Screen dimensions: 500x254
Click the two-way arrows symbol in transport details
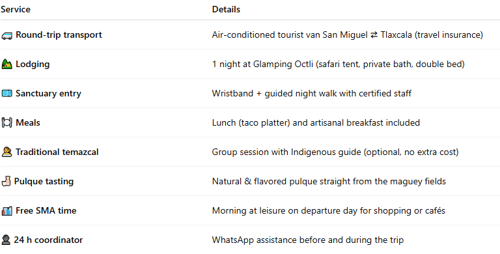coord(374,35)
